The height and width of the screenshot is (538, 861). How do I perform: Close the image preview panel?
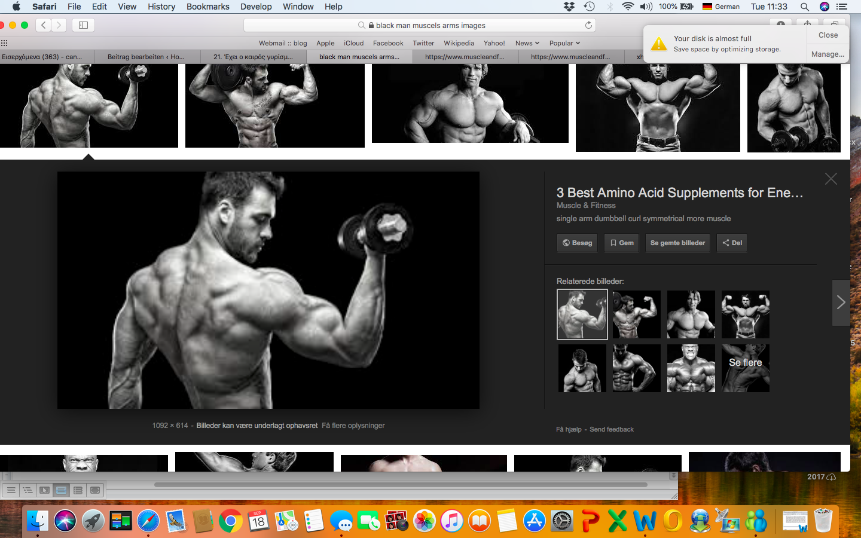point(831,179)
